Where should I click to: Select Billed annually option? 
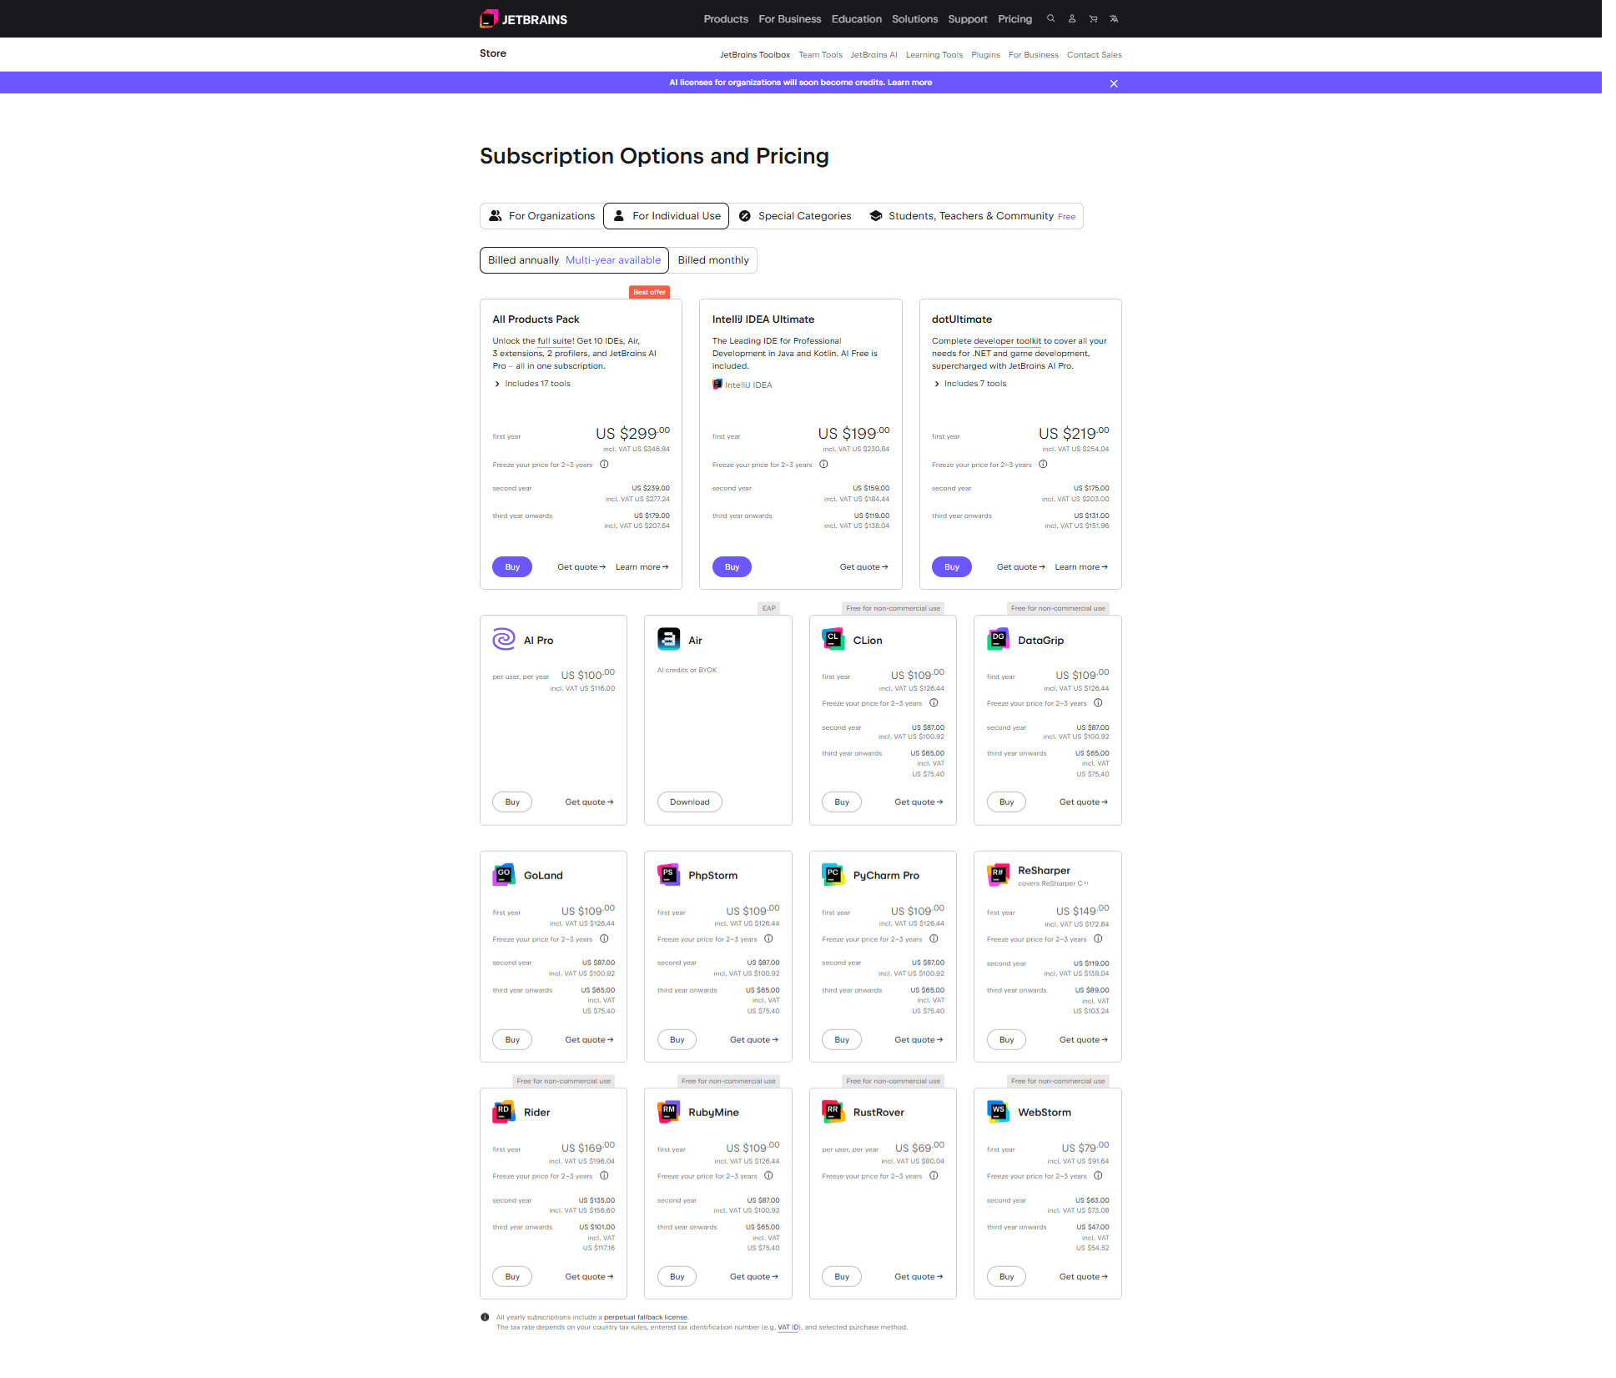click(574, 260)
